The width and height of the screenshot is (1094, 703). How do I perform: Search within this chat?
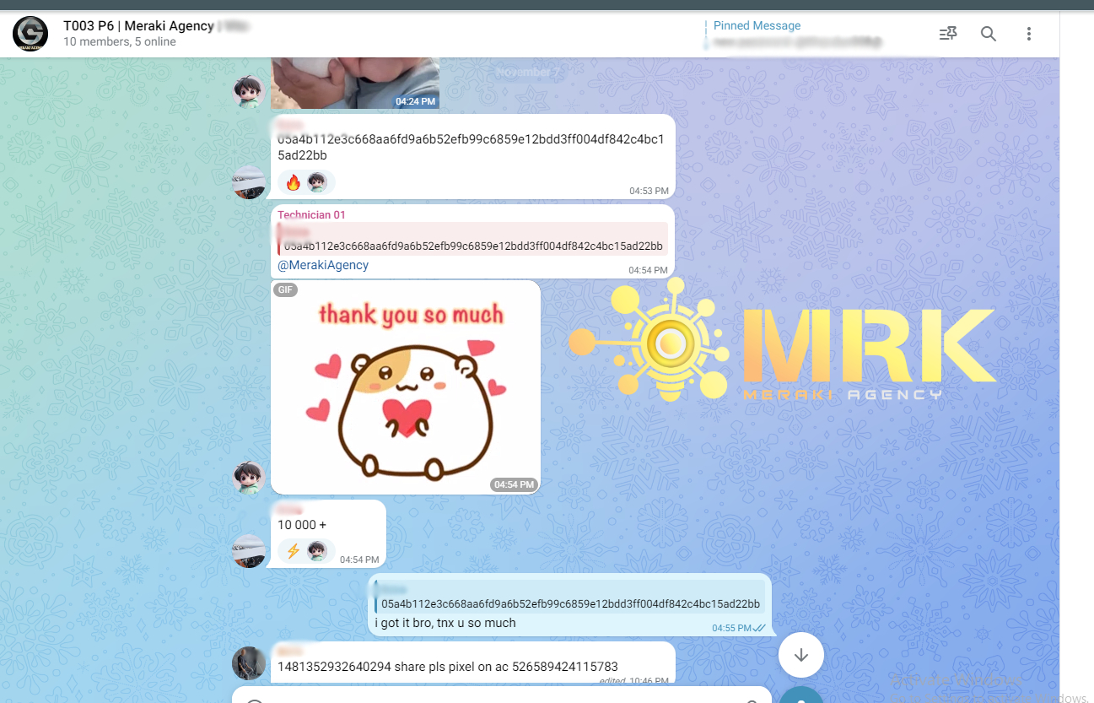989,34
